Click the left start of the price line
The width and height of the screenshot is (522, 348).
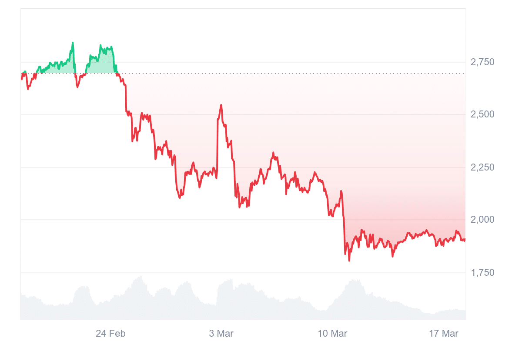click(x=21, y=79)
